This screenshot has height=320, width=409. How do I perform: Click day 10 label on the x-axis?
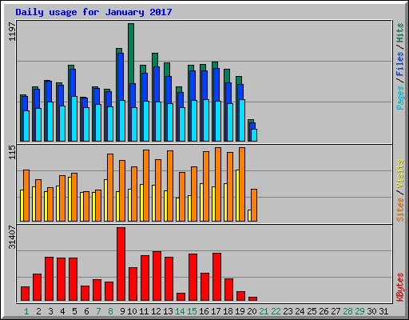pyautogui.click(x=132, y=311)
